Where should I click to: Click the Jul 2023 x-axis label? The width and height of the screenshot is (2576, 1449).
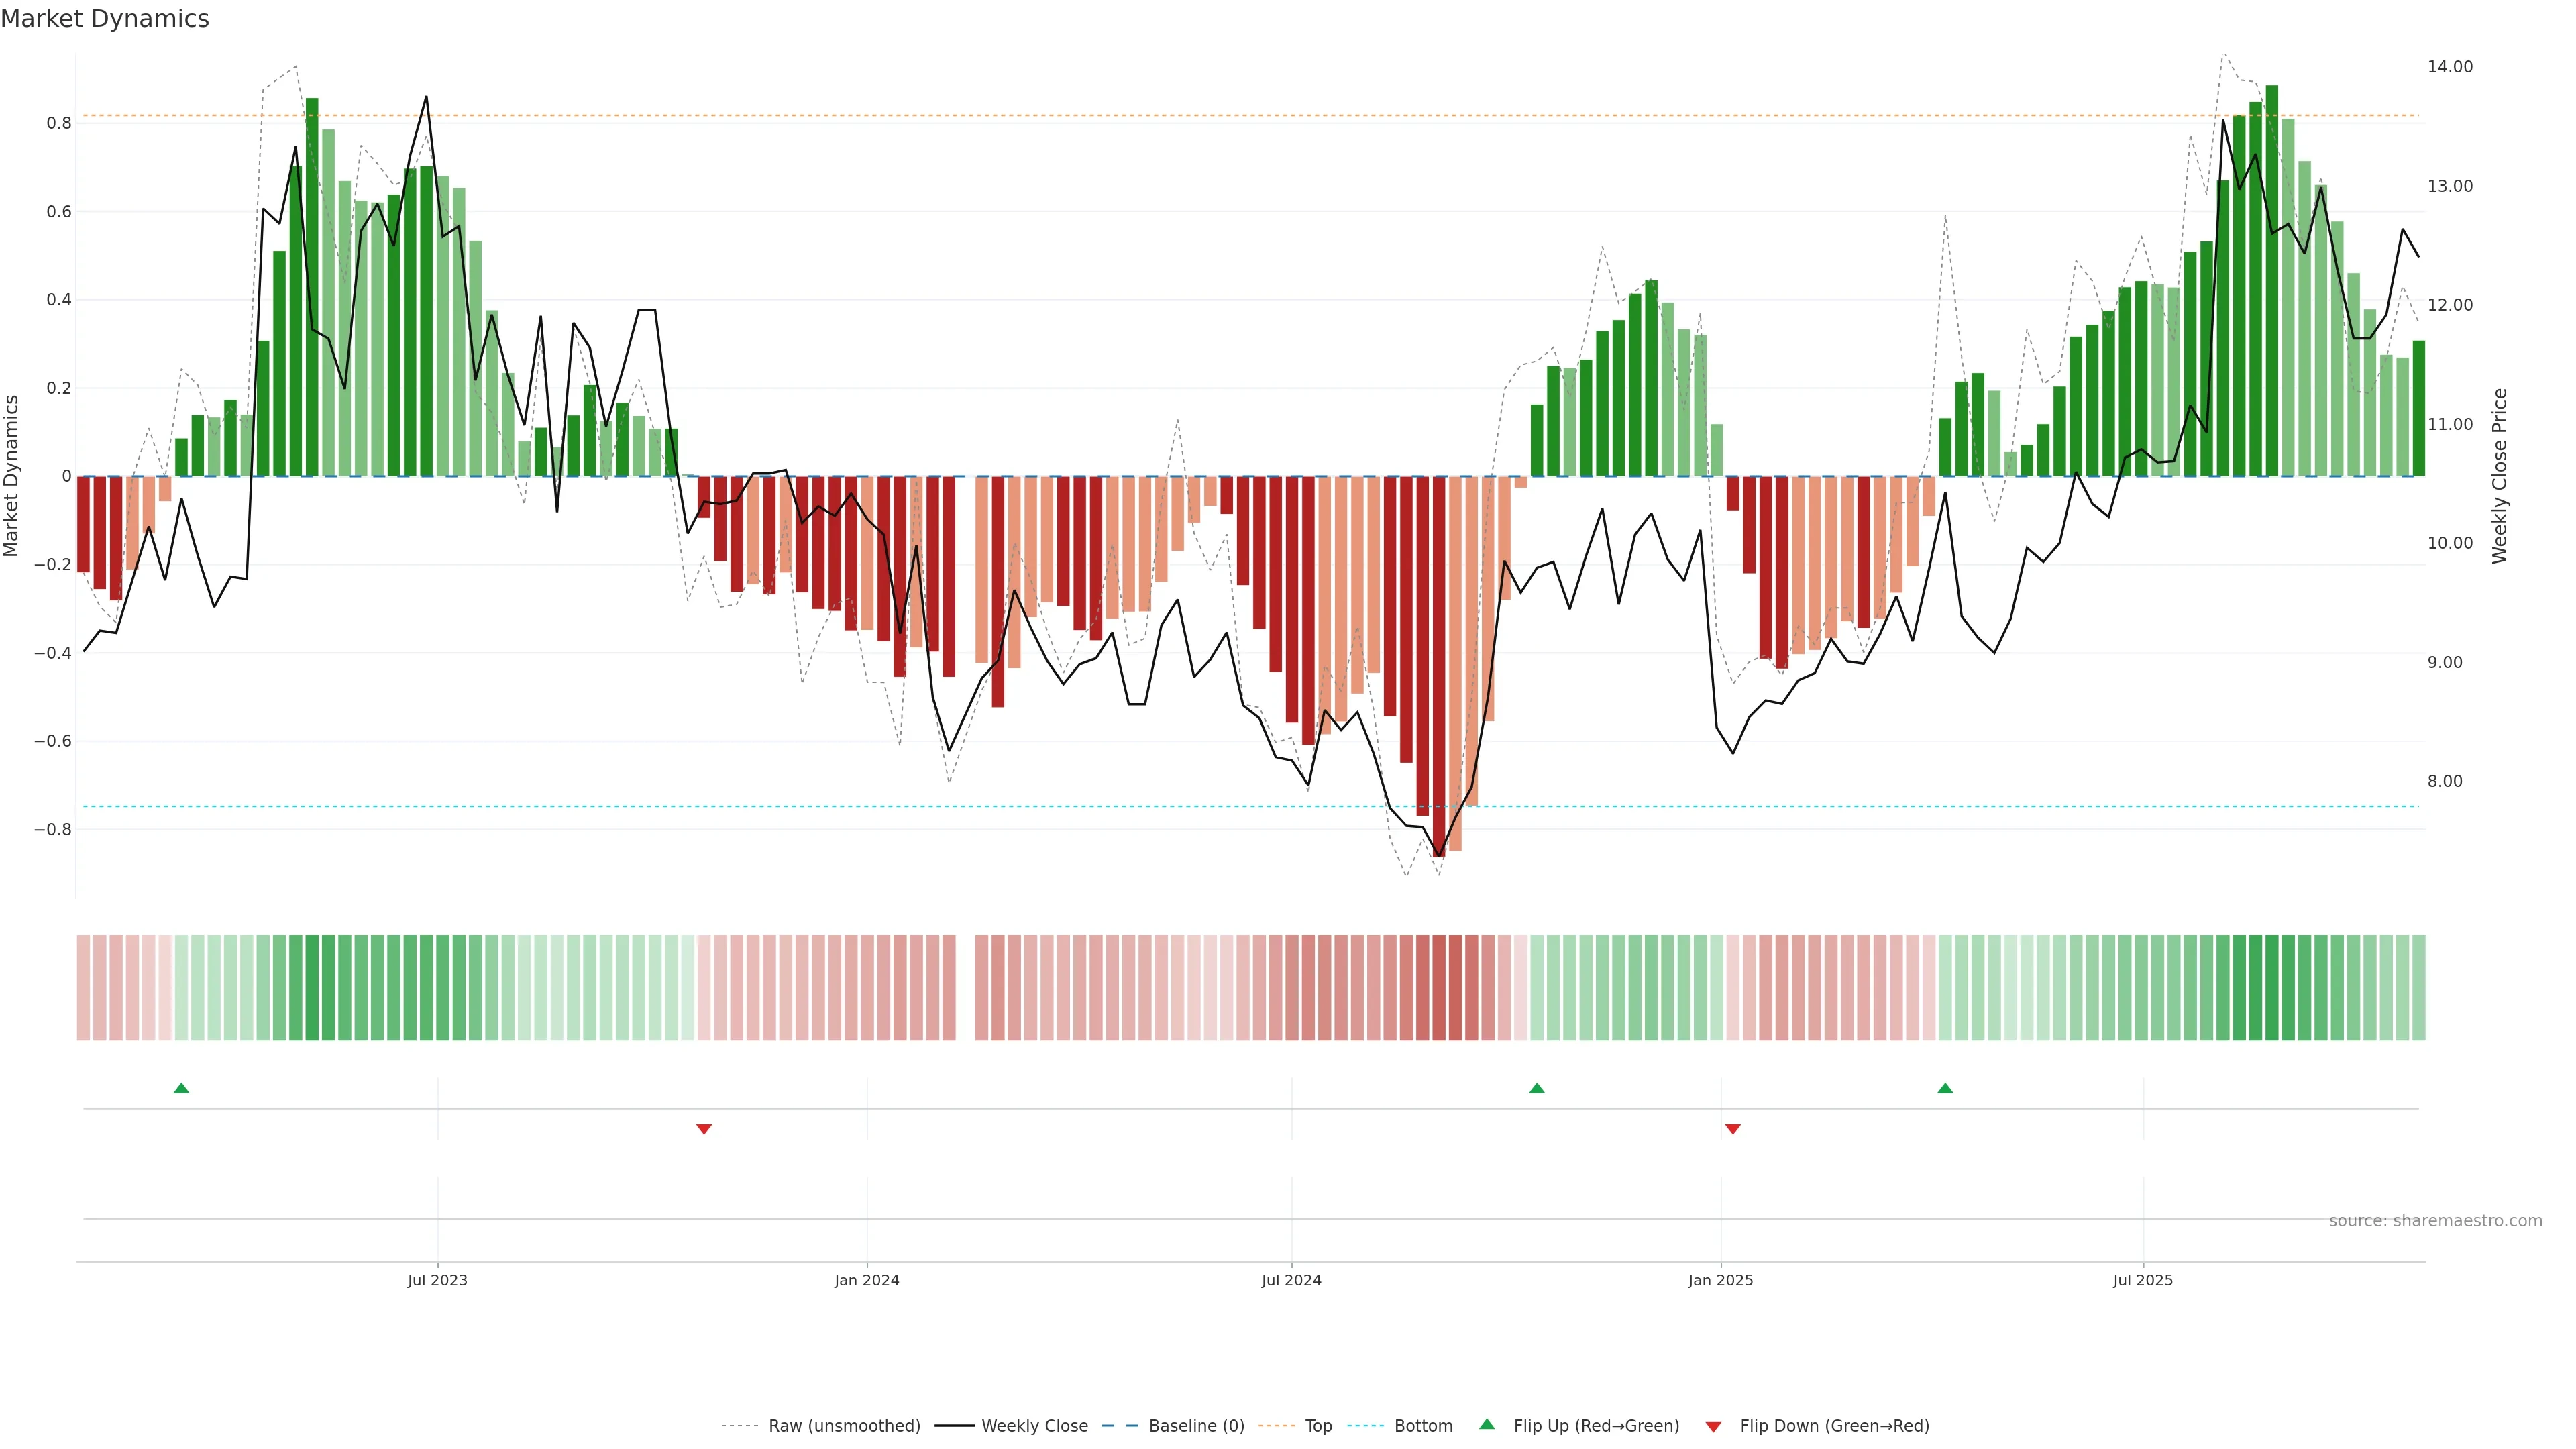point(437,1280)
